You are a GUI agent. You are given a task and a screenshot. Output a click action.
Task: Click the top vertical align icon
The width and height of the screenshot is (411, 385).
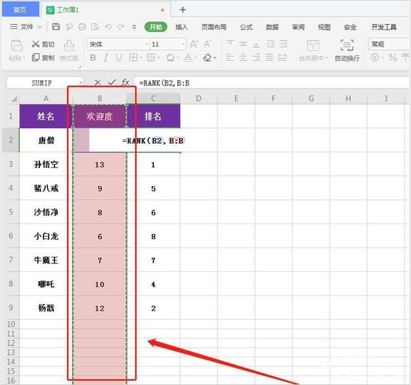[230, 43]
